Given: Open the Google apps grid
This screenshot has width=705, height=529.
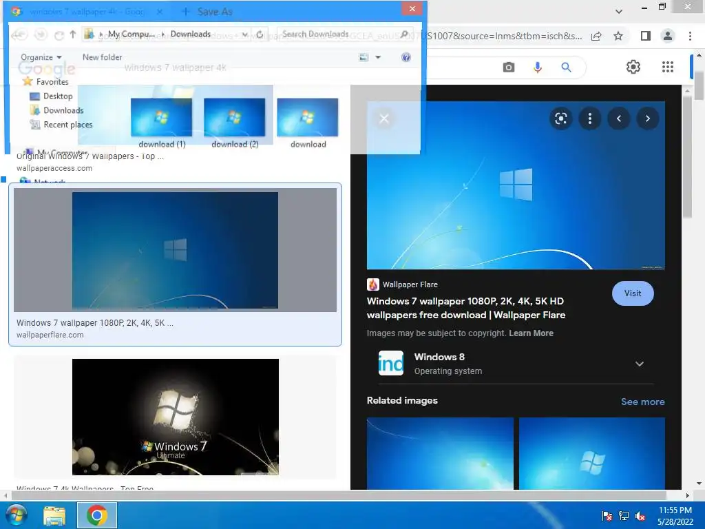Looking at the screenshot, I should (668, 67).
